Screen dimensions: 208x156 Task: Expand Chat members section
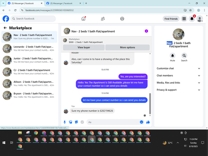pos(178,76)
